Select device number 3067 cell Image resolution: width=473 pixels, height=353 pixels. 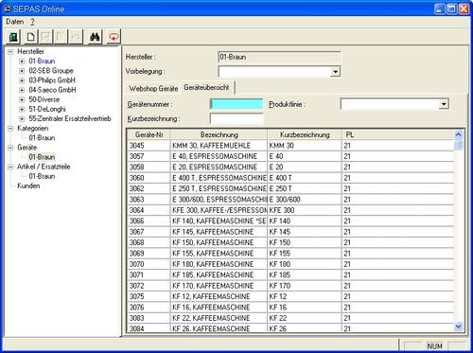coord(149,232)
